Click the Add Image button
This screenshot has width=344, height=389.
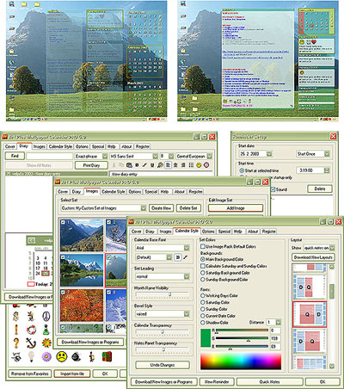236,208
